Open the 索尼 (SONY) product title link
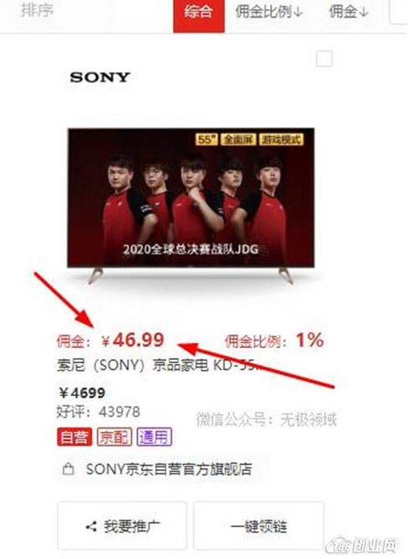The height and width of the screenshot is (559, 416). (159, 365)
